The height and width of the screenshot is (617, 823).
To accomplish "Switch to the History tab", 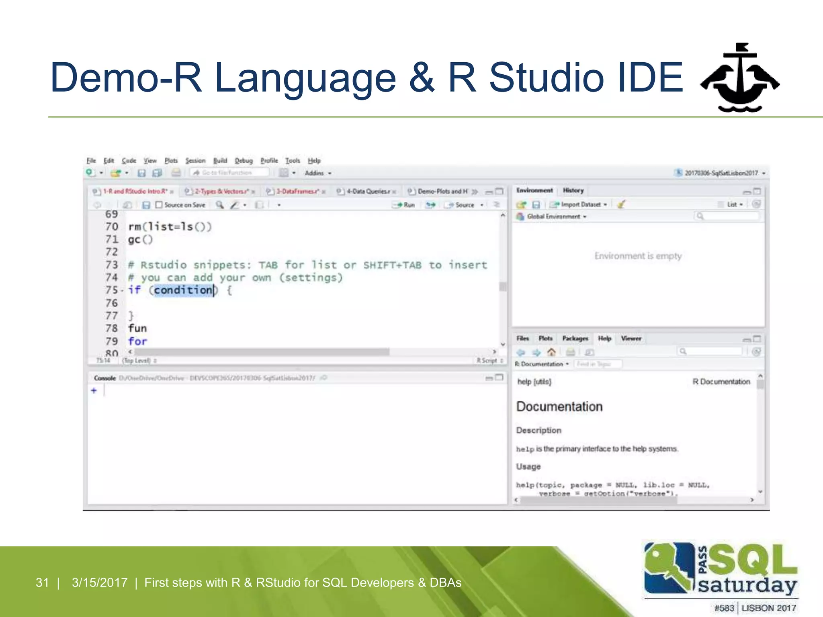I will pos(573,190).
